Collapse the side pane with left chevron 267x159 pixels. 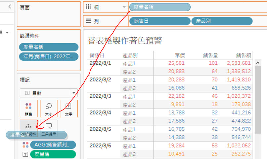(x=10, y=7)
